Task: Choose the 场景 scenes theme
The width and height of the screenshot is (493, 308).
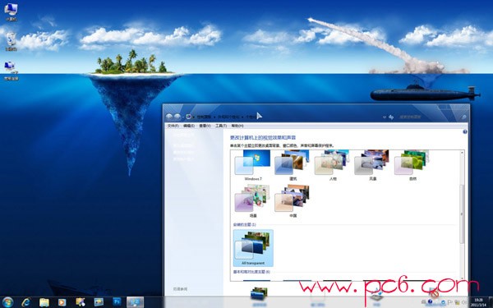Action: (253, 201)
